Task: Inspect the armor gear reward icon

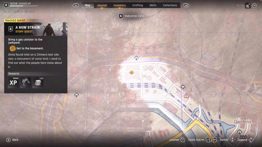Action: [x=26, y=83]
